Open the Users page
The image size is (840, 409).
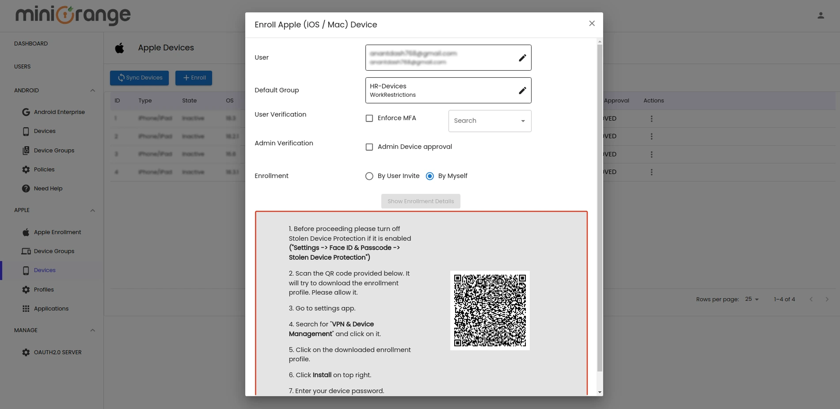pos(22,66)
